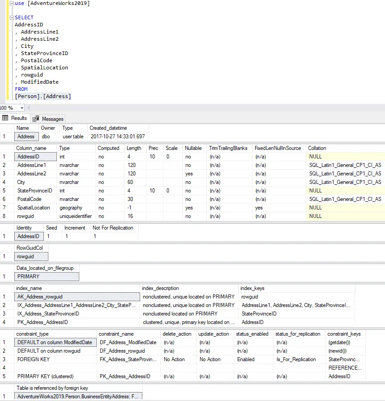Screen dimensions: 385x401
Task: Select 'DEFAULT on column rowguid' cell
Action: click(x=56, y=351)
